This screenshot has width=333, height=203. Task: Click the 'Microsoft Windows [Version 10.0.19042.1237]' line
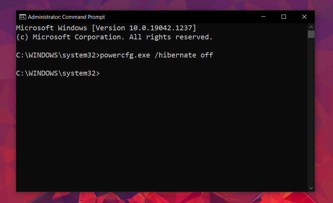(x=106, y=28)
